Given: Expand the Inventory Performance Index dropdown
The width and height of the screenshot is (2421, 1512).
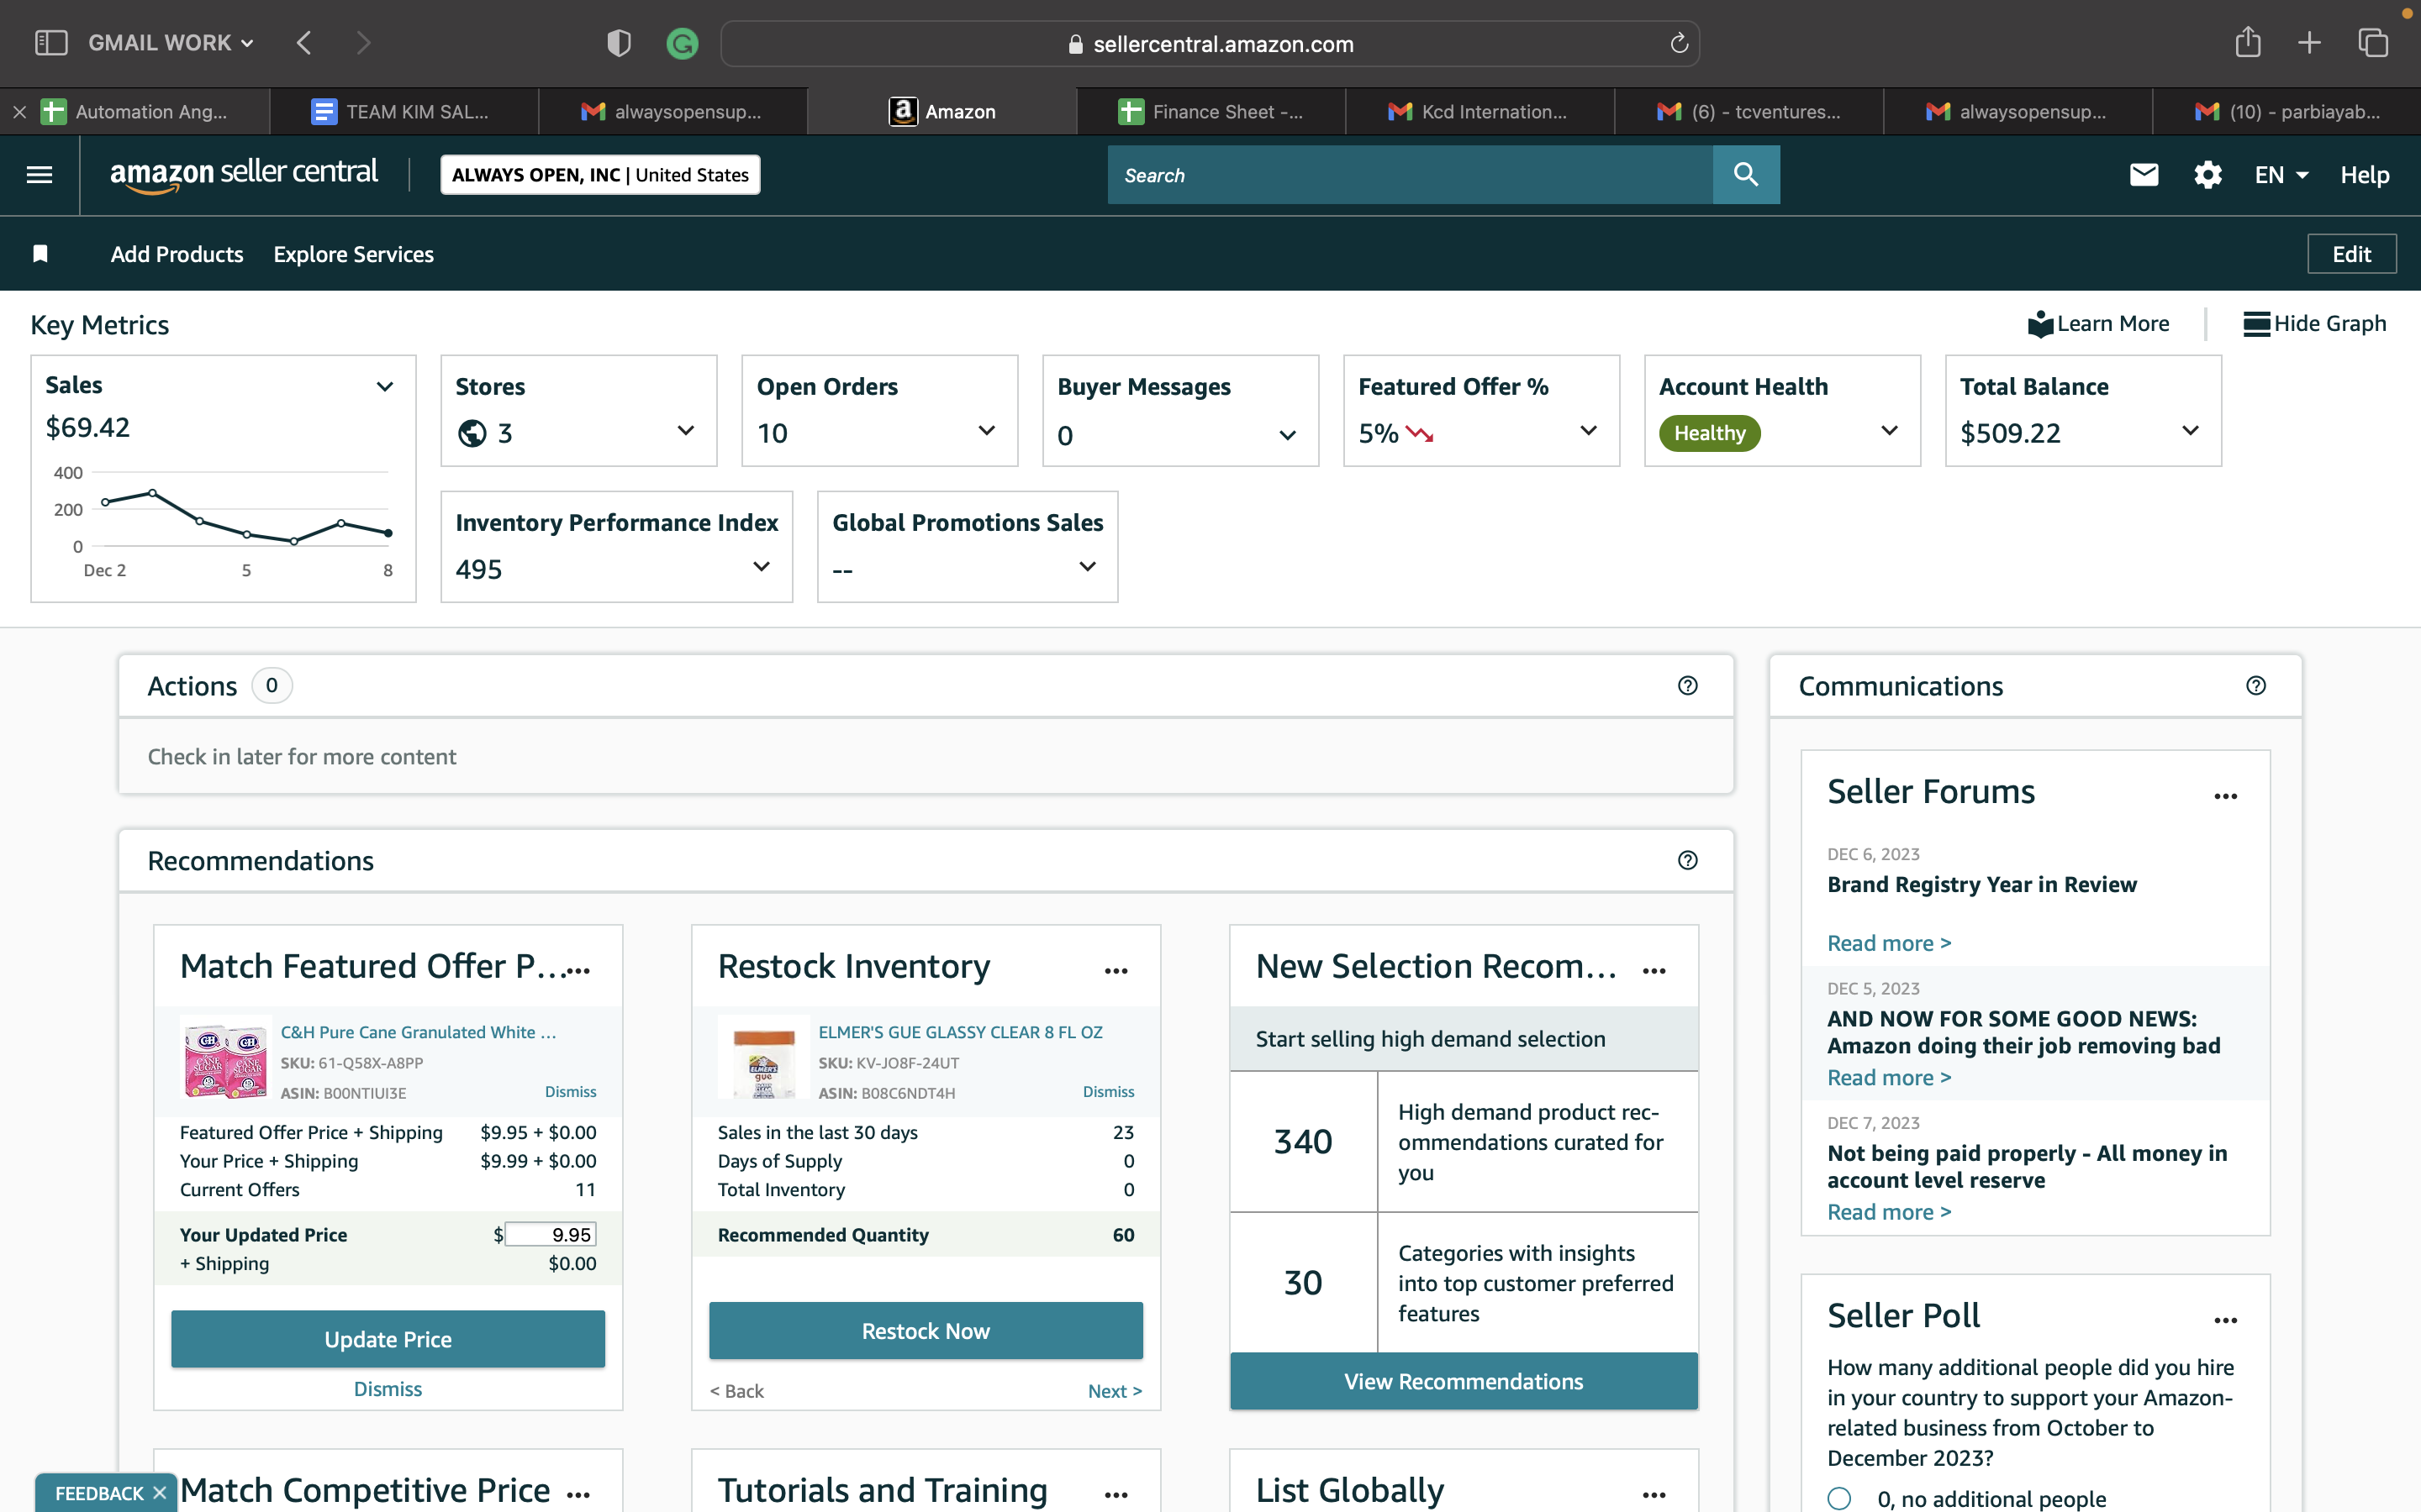Looking at the screenshot, I should 762,567.
